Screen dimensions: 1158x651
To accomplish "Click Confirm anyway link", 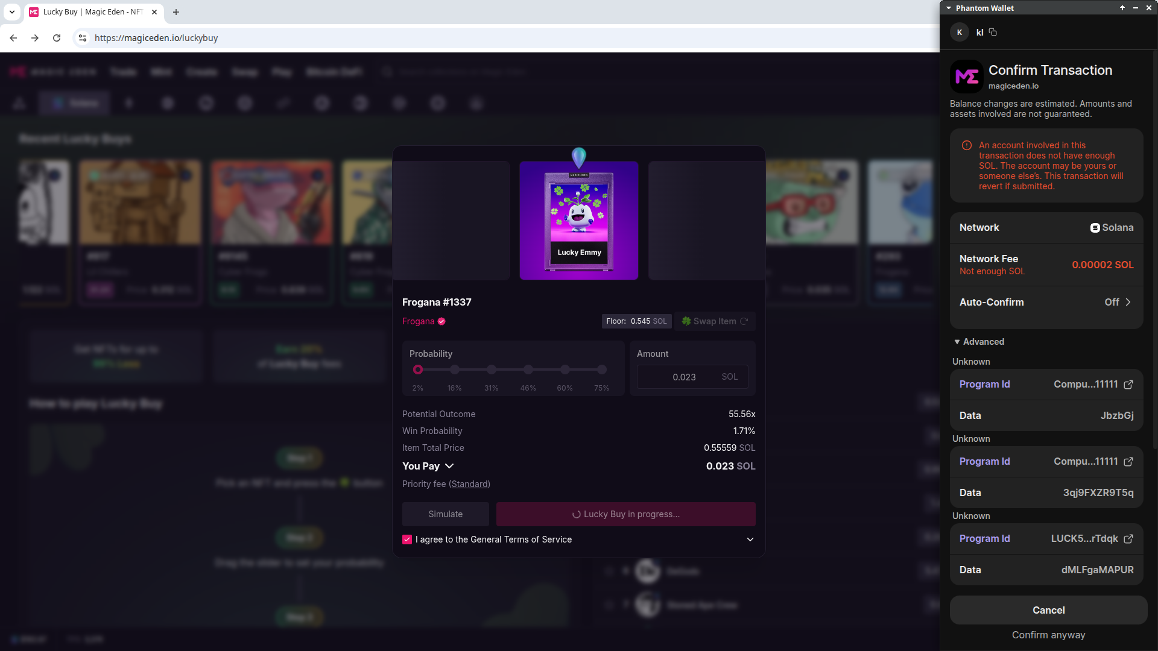I will [x=1048, y=635].
